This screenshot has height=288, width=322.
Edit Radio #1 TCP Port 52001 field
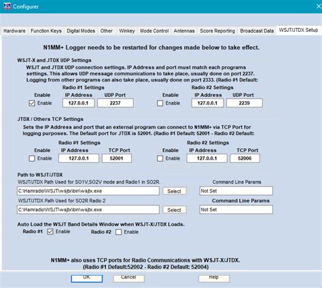point(117,158)
